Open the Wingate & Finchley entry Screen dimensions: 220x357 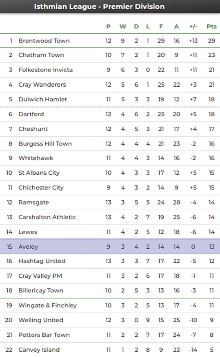coord(48,305)
